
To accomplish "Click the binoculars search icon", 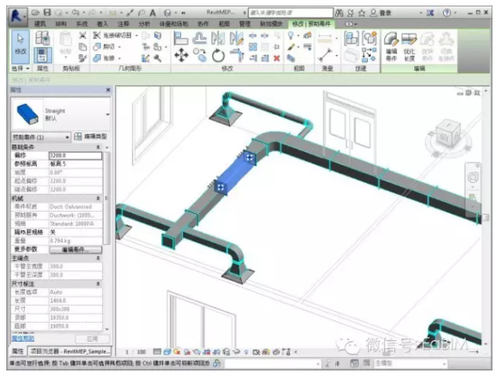I will click(x=339, y=13).
